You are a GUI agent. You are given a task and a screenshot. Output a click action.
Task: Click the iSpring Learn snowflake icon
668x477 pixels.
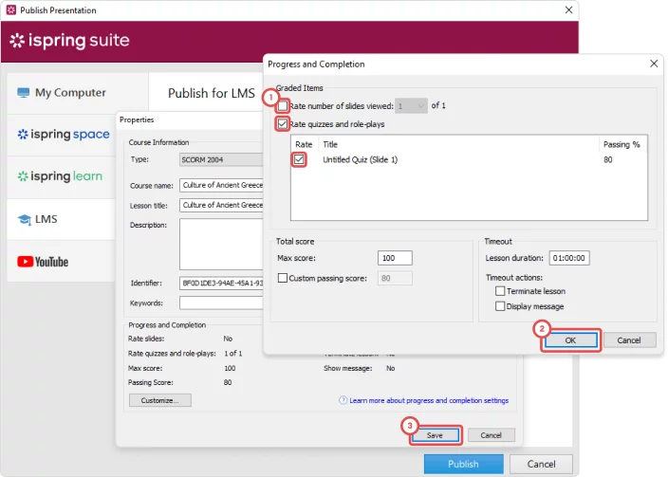click(23, 175)
